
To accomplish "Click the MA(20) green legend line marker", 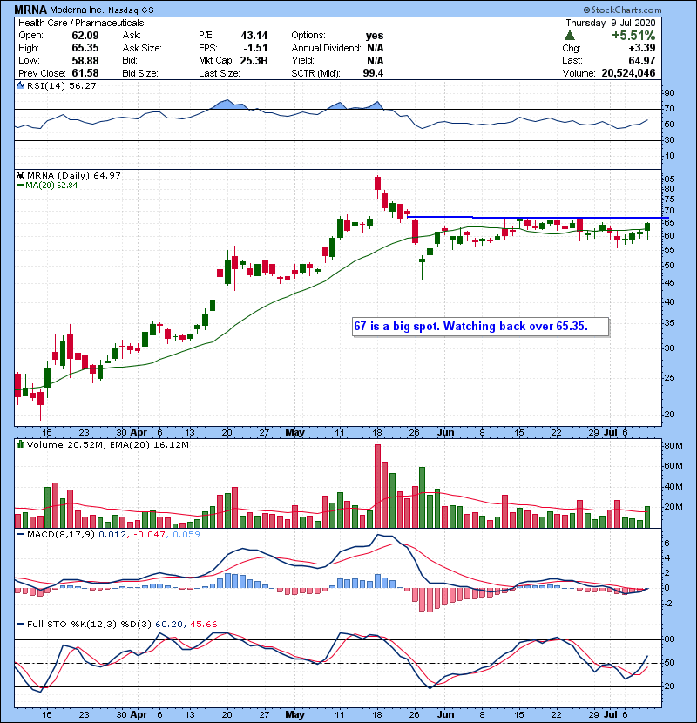I will tap(20, 186).
